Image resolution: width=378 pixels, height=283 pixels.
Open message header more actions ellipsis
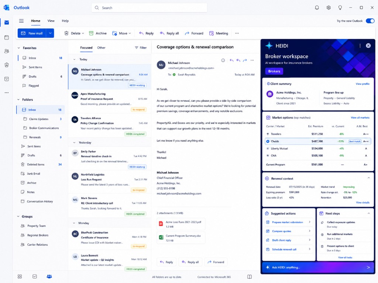tap(252, 60)
